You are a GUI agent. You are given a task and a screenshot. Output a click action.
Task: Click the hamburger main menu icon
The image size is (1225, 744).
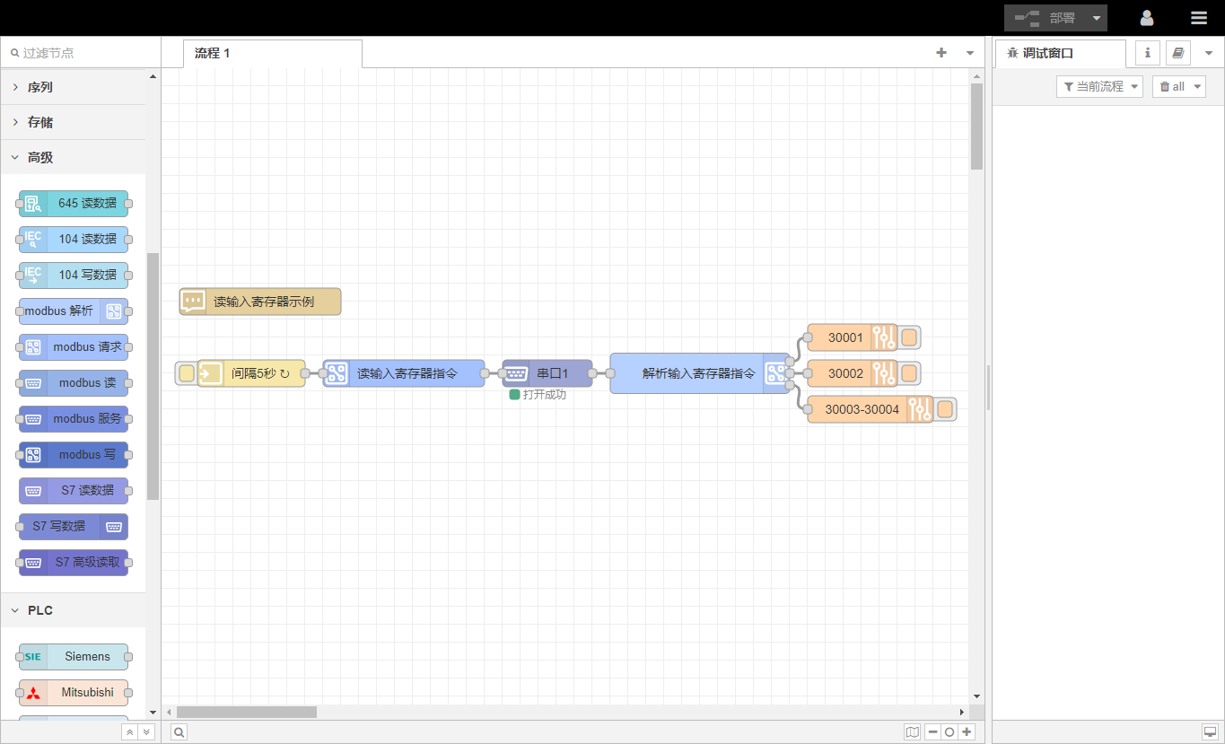[x=1198, y=18]
